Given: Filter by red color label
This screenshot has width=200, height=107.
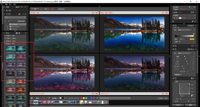Looking at the screenshot, I should (x=81, y=98).
